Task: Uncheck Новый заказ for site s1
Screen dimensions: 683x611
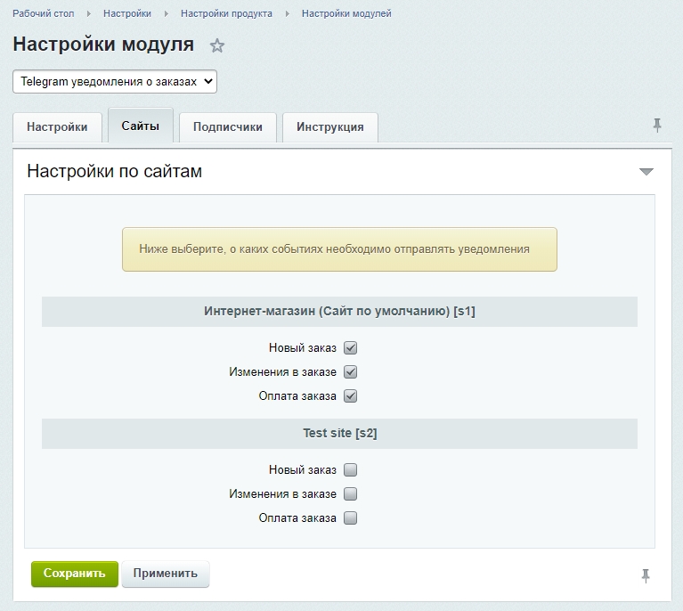Action: [x=351, y=347]
